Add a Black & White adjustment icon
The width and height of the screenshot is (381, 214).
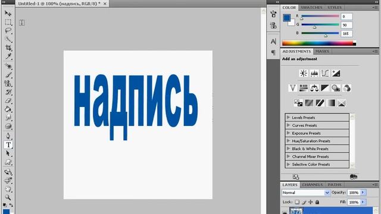325,88
